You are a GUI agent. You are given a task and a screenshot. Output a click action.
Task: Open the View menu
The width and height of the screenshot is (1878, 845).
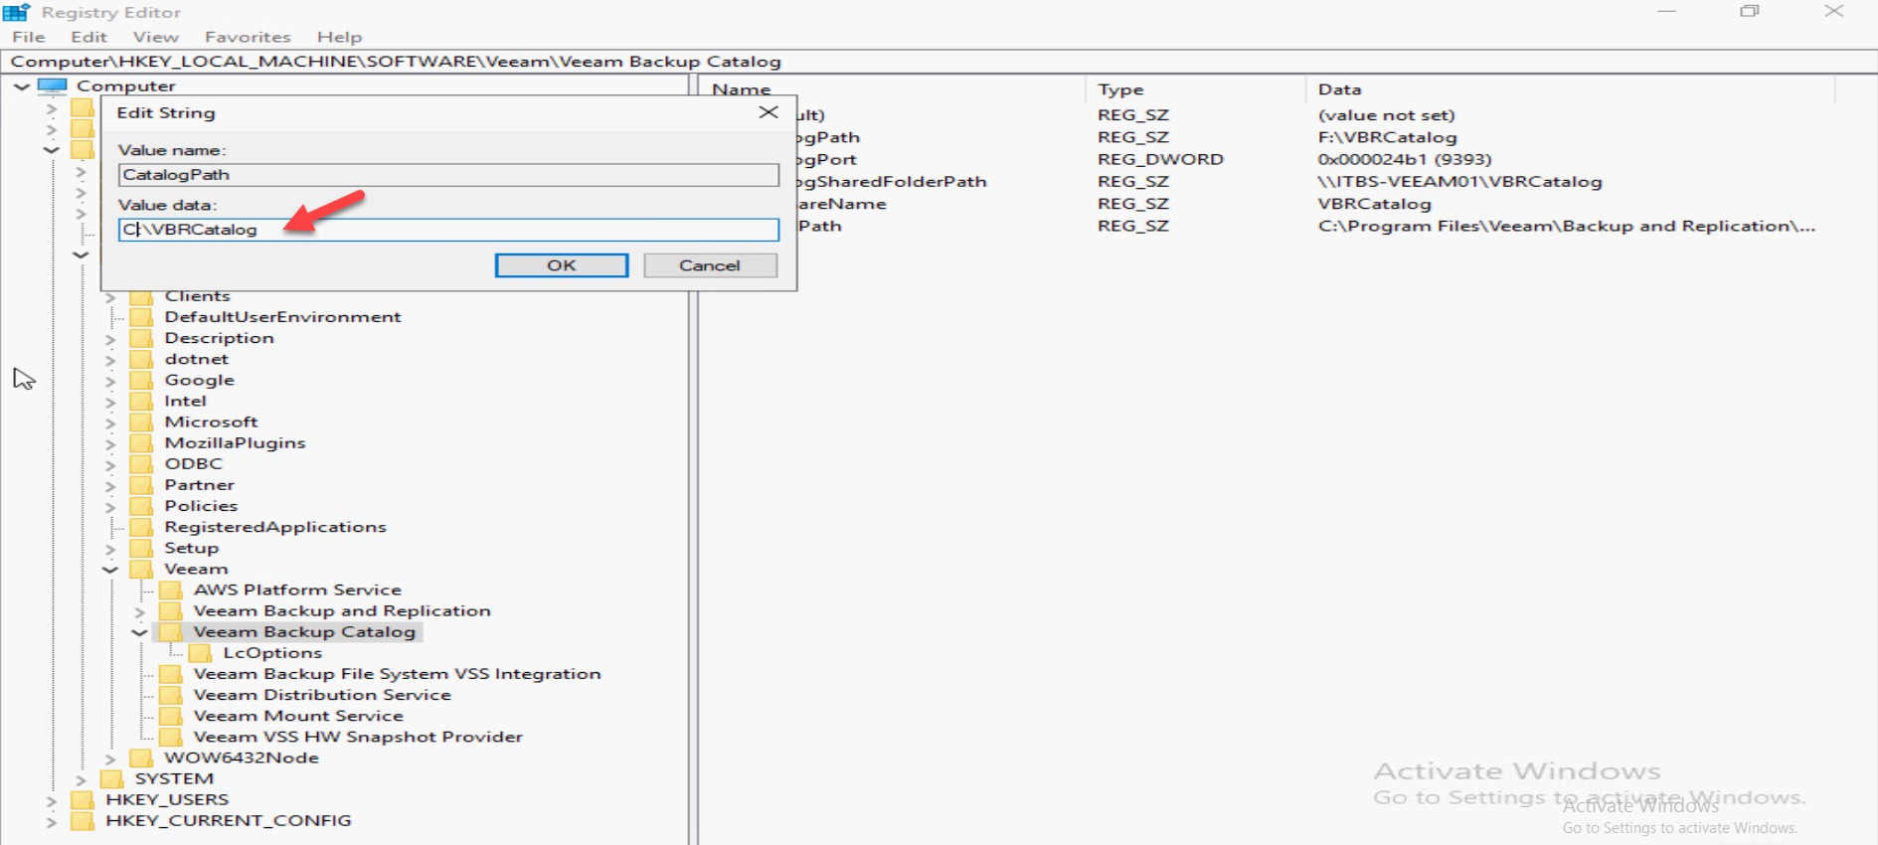(156, 37)
